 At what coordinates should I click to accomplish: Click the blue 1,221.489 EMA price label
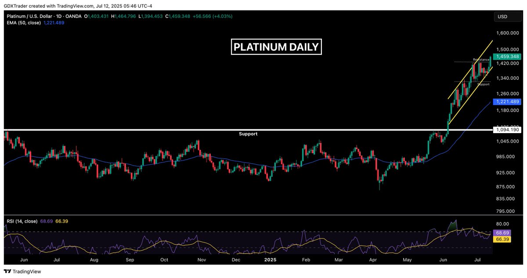click(x=507, y=102)
